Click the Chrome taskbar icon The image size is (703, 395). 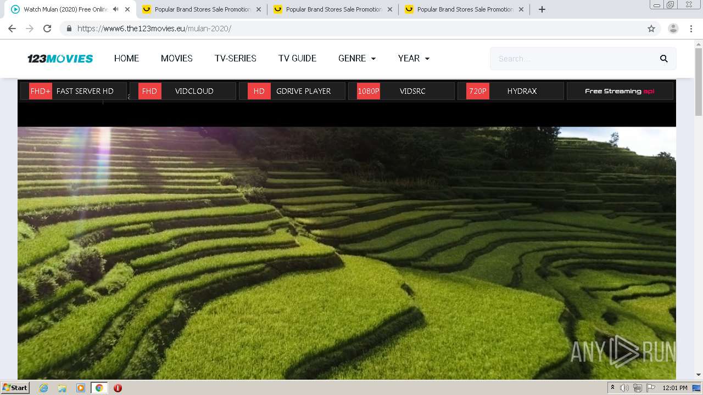(x=99, y=388)
